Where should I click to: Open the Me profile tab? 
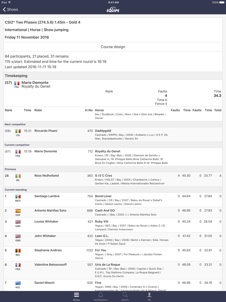pyautogui.click(x=149, y=296)
